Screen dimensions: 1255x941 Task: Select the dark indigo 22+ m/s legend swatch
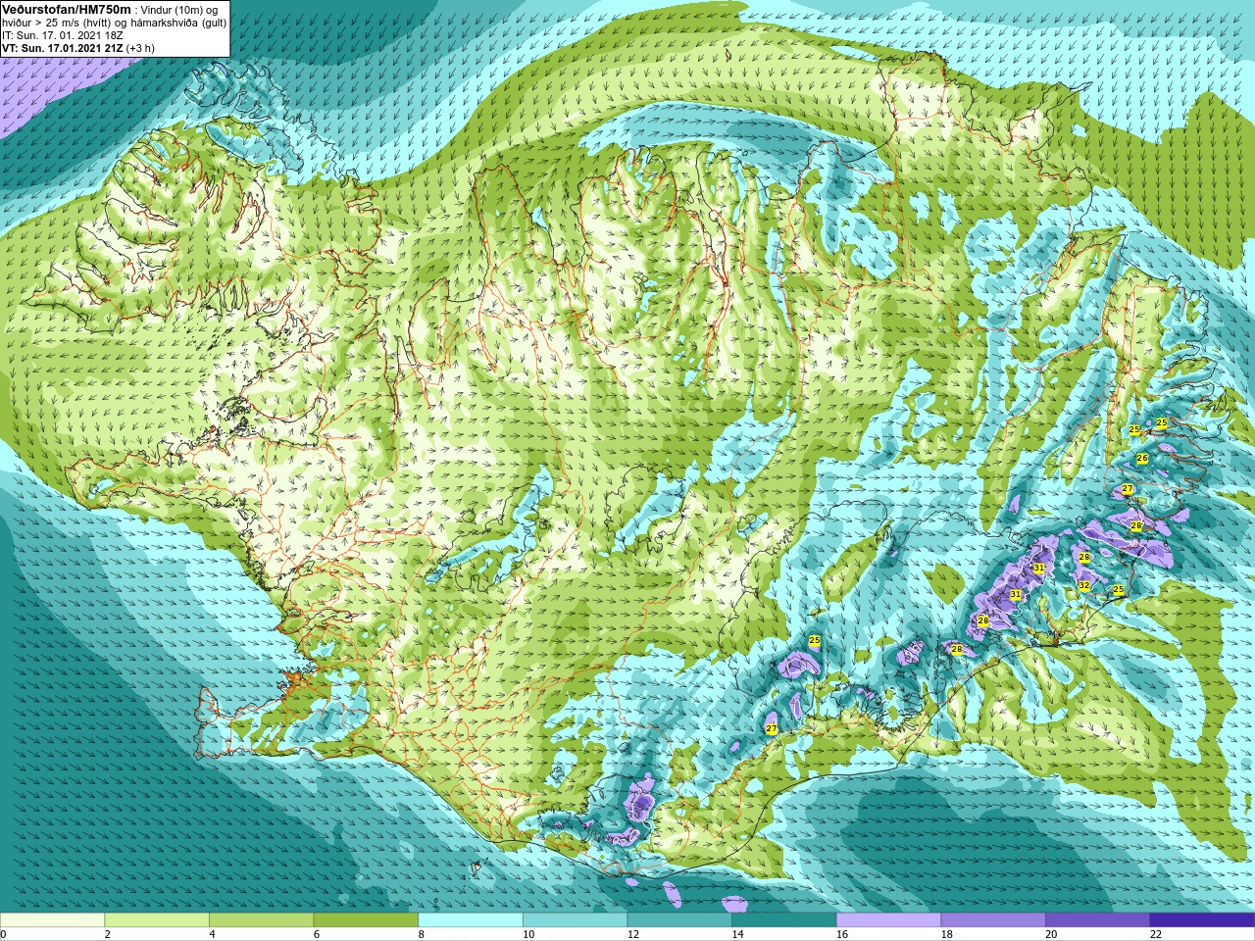click(x=1202, y=920)
